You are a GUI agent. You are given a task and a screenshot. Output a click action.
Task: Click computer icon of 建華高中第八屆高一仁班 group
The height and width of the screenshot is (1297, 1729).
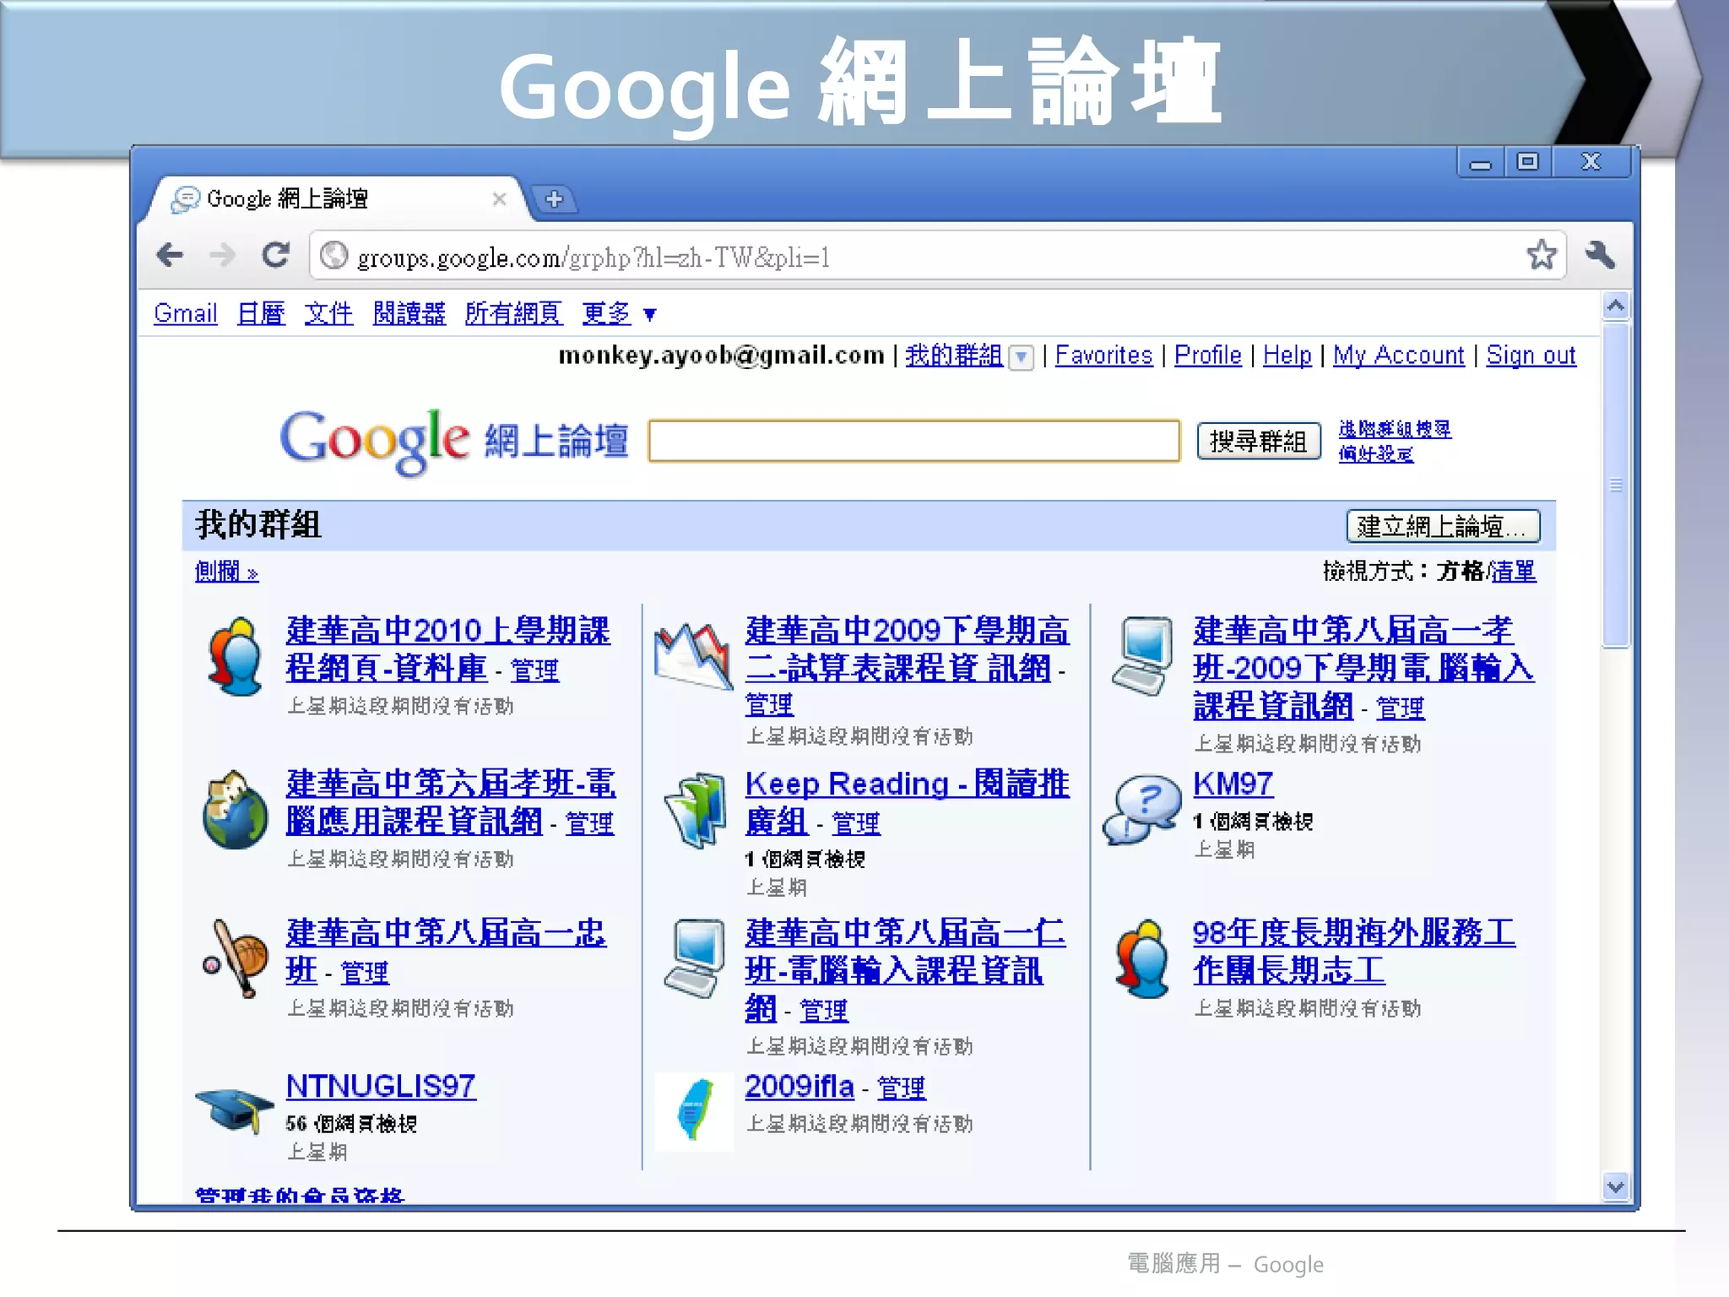694,959
